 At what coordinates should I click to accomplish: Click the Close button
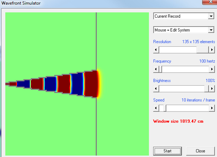(x=200, y=151)
